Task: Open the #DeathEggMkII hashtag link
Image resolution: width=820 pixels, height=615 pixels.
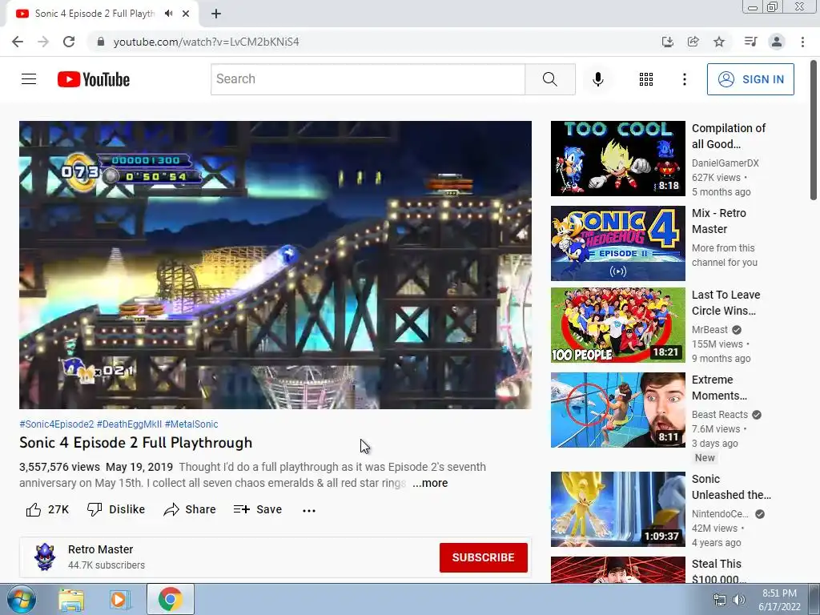Action: click(x=129, y=424)
